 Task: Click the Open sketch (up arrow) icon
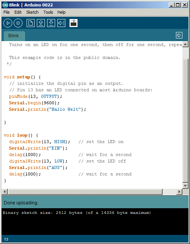point(41,23)
